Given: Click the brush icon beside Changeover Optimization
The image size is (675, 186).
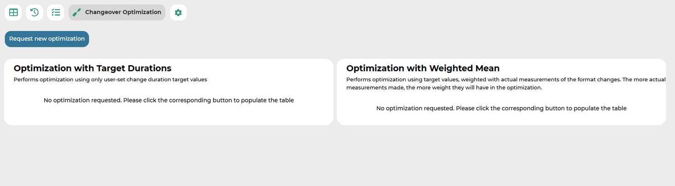Looking at the screenshot, I should pyautogui.click(x=77, y=12).
